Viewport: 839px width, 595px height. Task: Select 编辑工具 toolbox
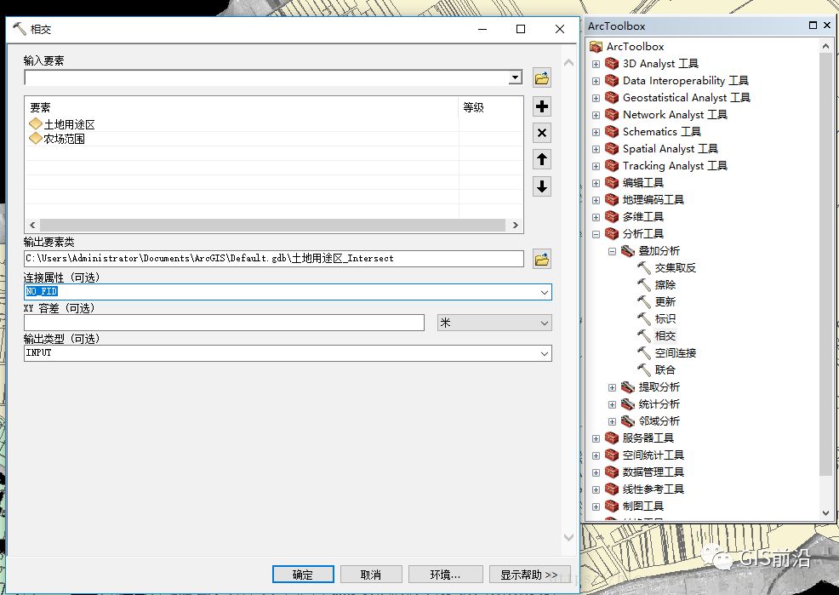pos(642,183)
